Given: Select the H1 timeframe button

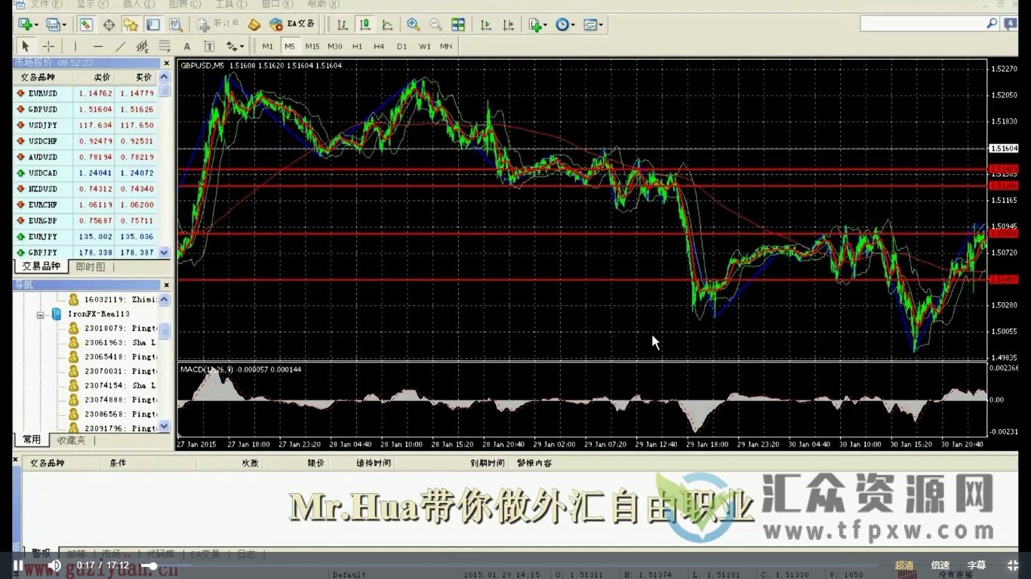Looking at the screenshot, I should pyautogui.click(x=356, y=46).
